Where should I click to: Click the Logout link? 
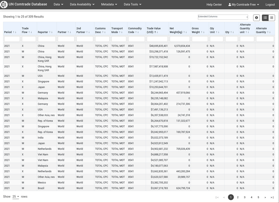pos(270,4)
